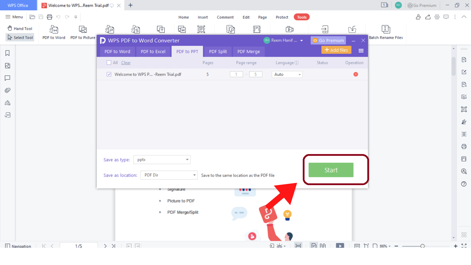Click the share icon at top right
The width and height of the screenshot is (471, 265).
(x=428, y=17)
